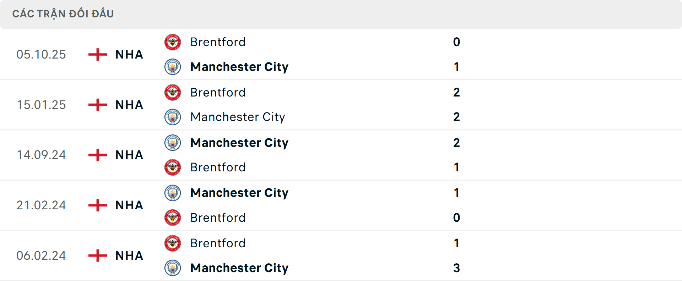Screen dimensions: 682x281
Task: Click the Brentford crest in the 15.01.25 match
Action: point(173,92)
